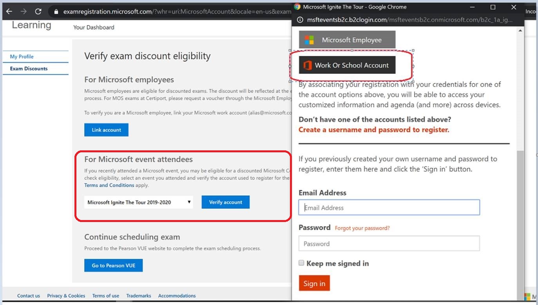Open the Microsoft Ignite The Tour dropdown

point(139,202)
